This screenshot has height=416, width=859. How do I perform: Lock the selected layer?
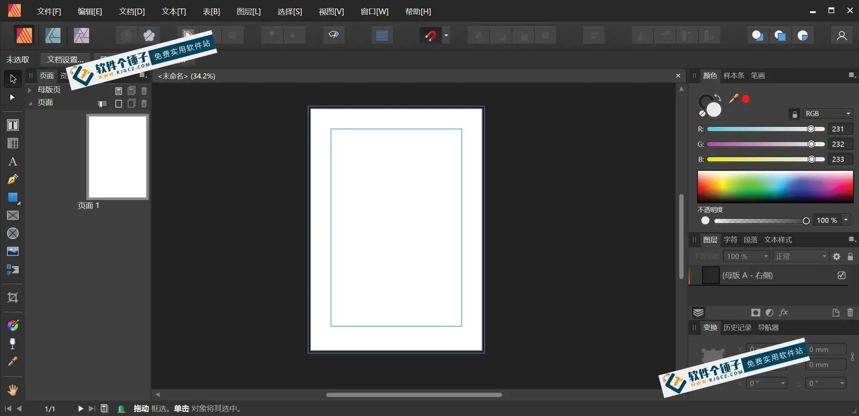pos(851,256)
